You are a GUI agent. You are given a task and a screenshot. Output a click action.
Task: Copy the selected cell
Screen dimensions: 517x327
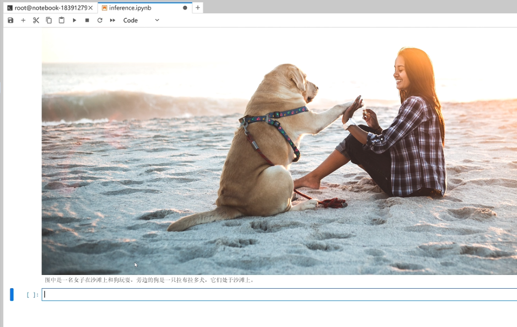pos(49,20)
